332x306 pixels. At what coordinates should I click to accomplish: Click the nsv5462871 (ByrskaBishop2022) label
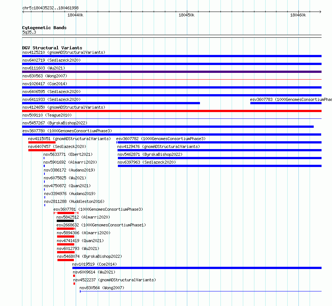pyautogui.click(x=150, y=154)
